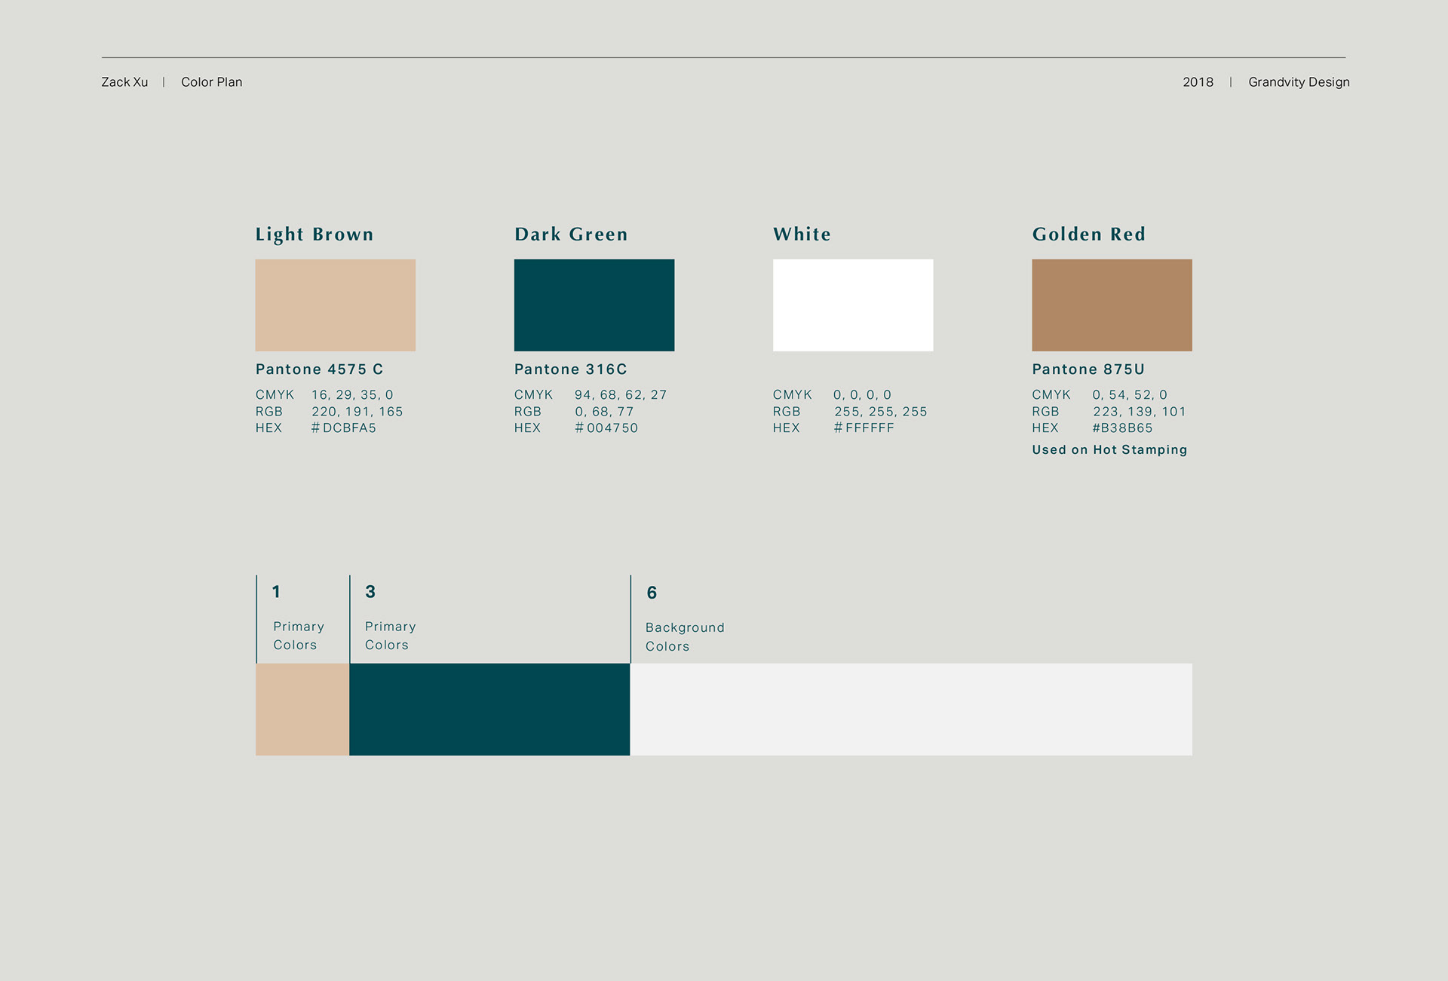Viewport: 1448px width, 981px height.
Task: Click the Pantone 4575 C label
Action: [319, 369]
